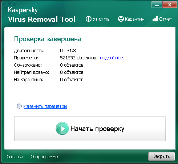Image resolution: width=178 pixels, height=164 pixels.
Task: Click the На карантине label
Action: [x=29, y=80]
